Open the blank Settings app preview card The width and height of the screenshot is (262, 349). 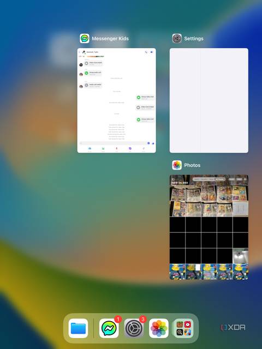[209, 100]
